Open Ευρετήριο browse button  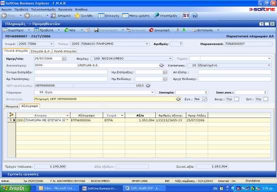[x=14, y=30]
